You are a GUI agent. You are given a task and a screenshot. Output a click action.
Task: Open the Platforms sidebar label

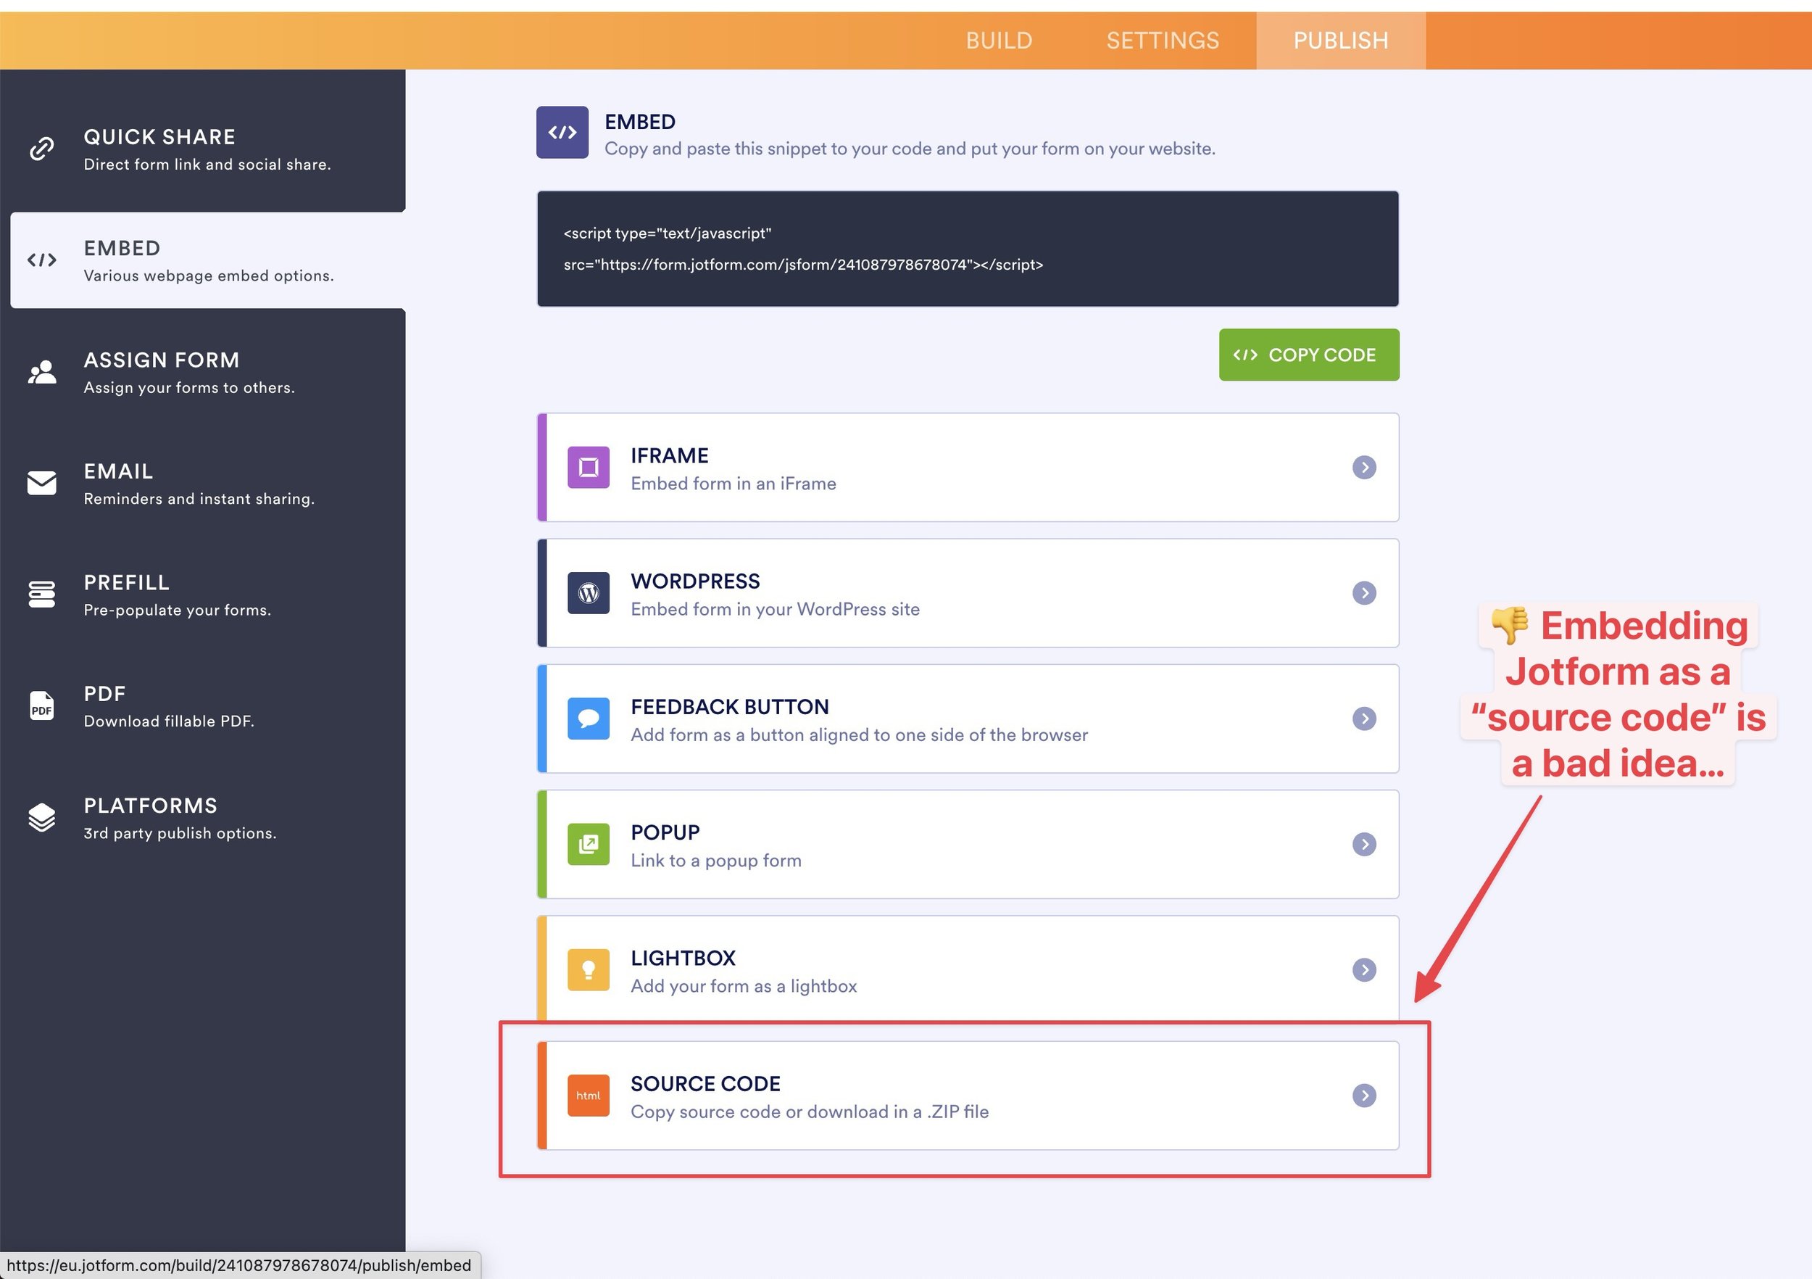pyautogui.click(x=150, y=806)
